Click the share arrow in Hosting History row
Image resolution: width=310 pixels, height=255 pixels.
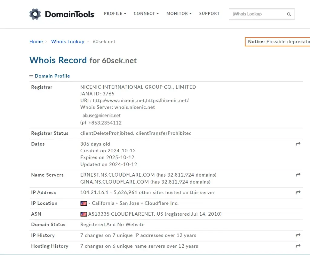[298, 246]
